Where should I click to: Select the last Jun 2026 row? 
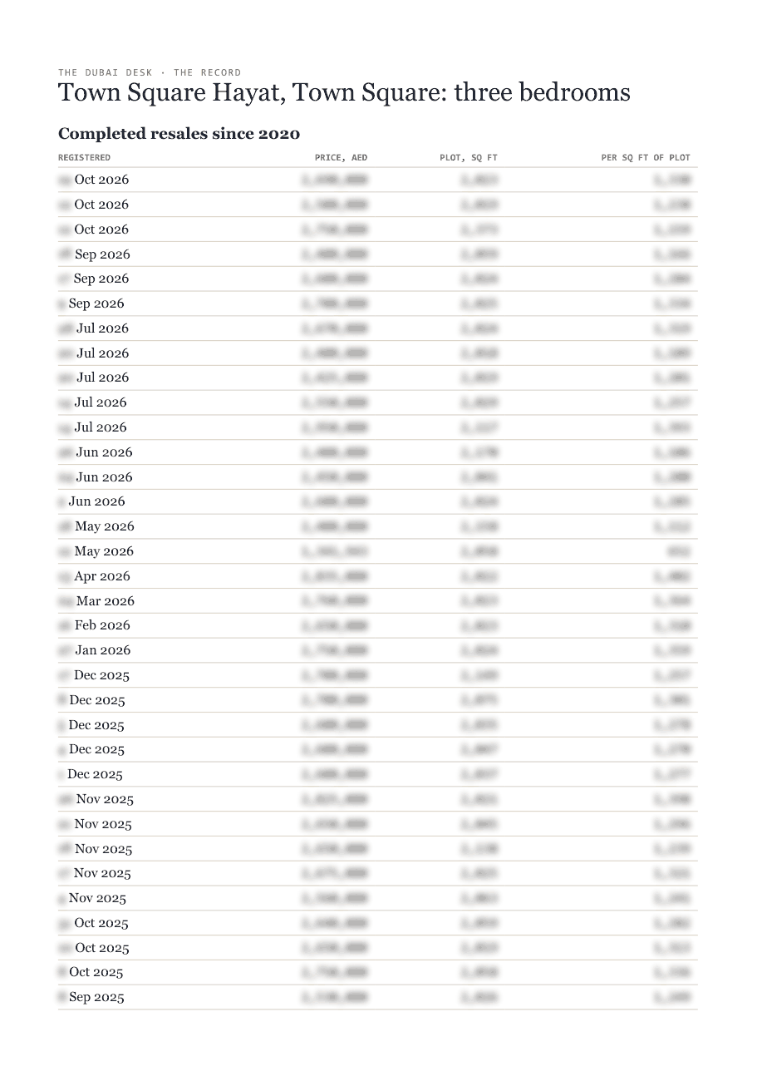tap(378, 501)
